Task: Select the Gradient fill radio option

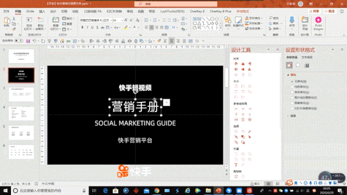Action: (292, 92)
